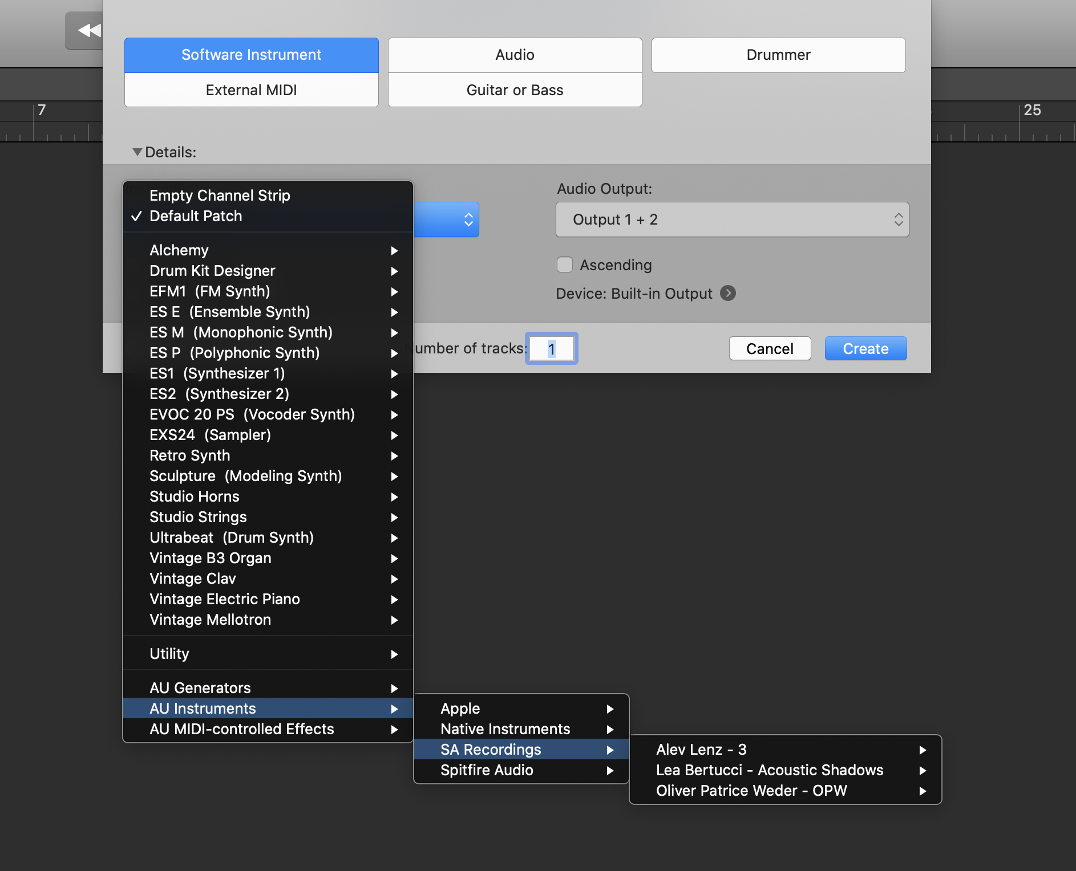This screenshot has width=1076, height=871.
Task: Open the Sculpture (Modeling Synth) submenu
Action: pos(268,476)
